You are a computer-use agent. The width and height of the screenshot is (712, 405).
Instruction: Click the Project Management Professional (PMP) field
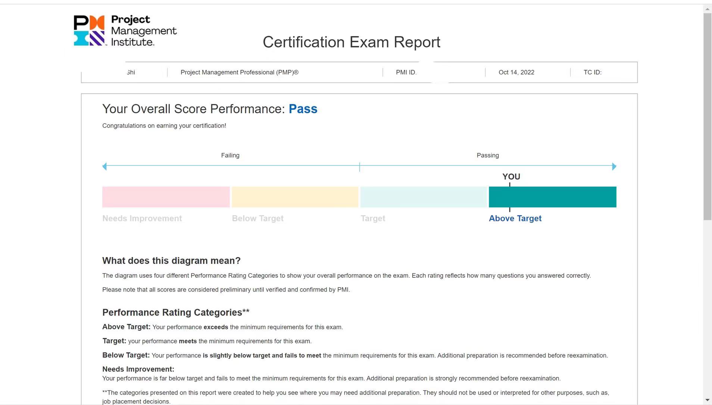pyautogui.click(x=239, y=72)
